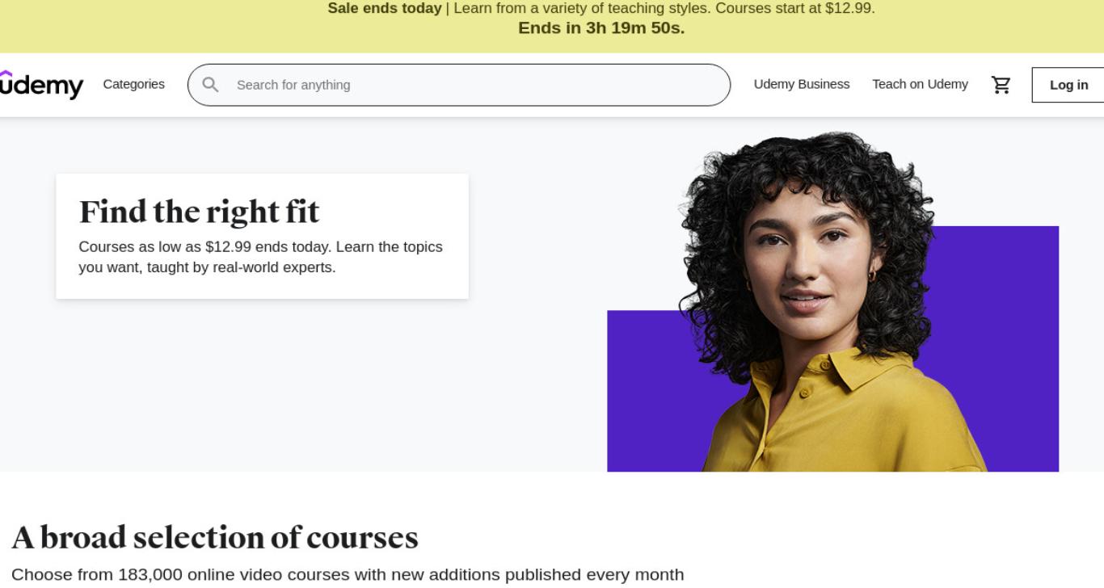Click the "Find the right fit" heading
Screen dimensions: 1104x588
(x=199, y=212)
